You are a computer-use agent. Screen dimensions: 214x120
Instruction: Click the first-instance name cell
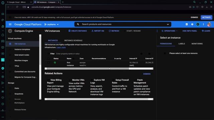click(x=70, y=64)
